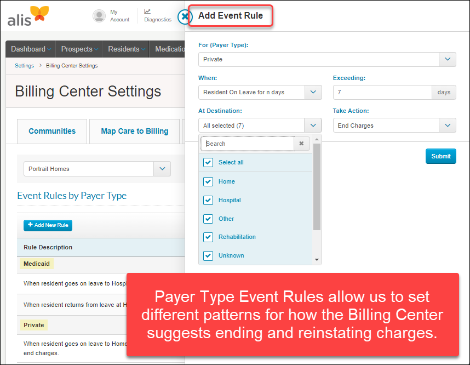
Task: Click the Rule Description column header
Action: click(48, 247)
